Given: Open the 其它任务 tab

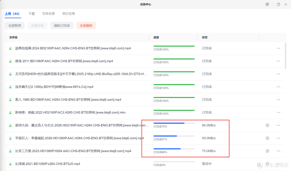Looking at the screenshot, I should click(x=69, y=14).
